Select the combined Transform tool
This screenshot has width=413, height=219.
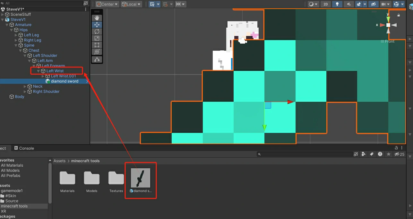pos(97,52)
